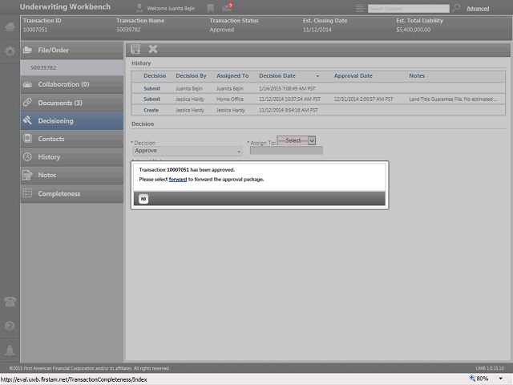
Task: Open Collaboration (0) section
Action: pyautogui.click(x=72, y=84)
